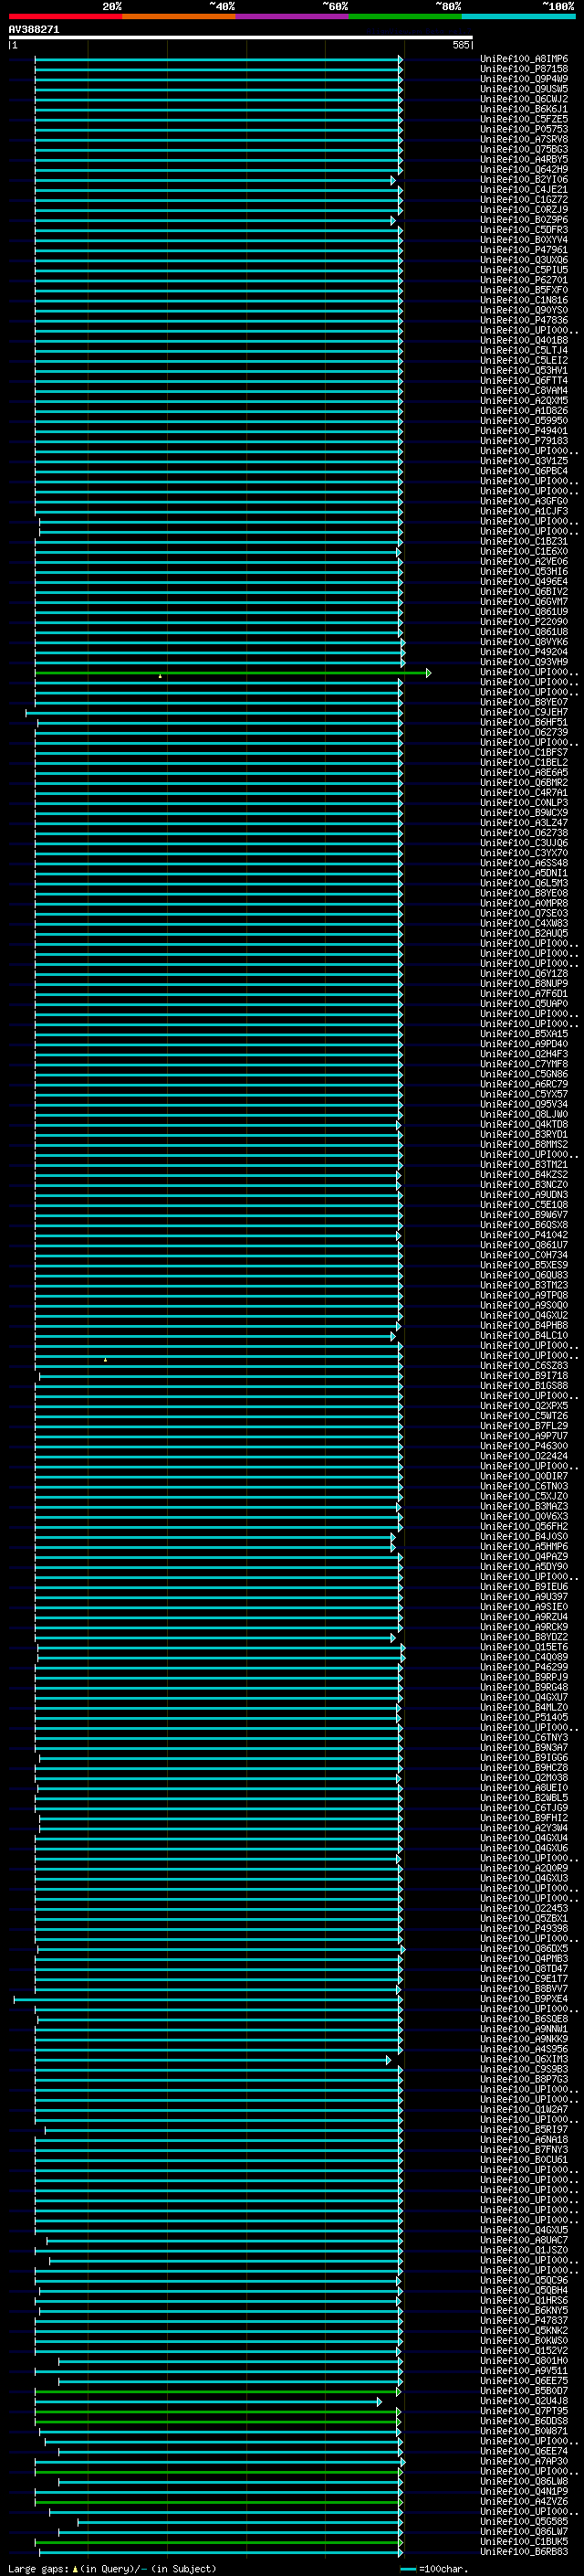This screenshot has height=2576, width=584.
Task: Select hit label UniRef100_O59950
Action: 524,421
